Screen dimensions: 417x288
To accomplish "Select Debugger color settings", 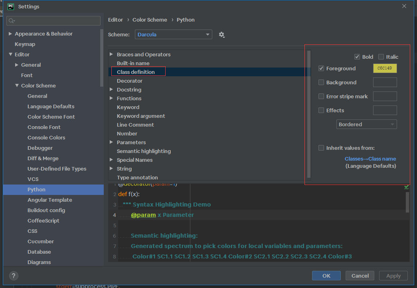I will [40, 148].
